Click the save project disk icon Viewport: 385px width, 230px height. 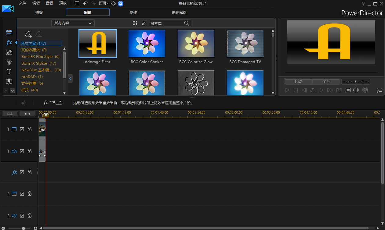point(77,3)
